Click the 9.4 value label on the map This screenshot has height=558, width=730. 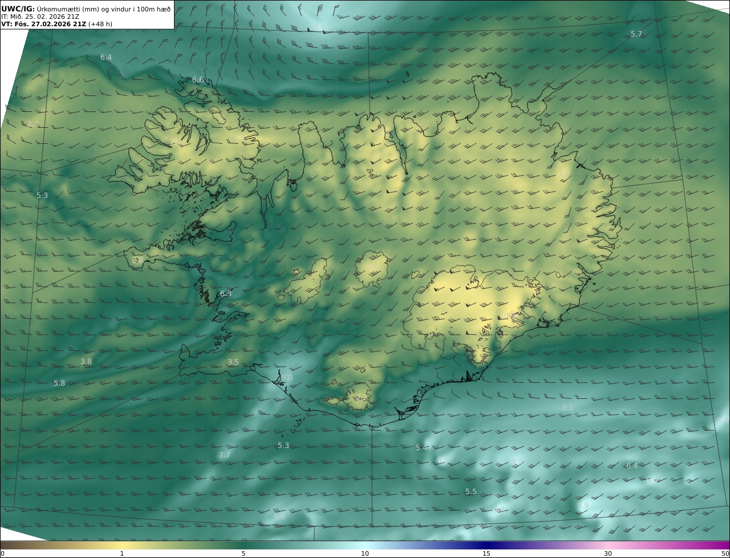coord(319,27)
